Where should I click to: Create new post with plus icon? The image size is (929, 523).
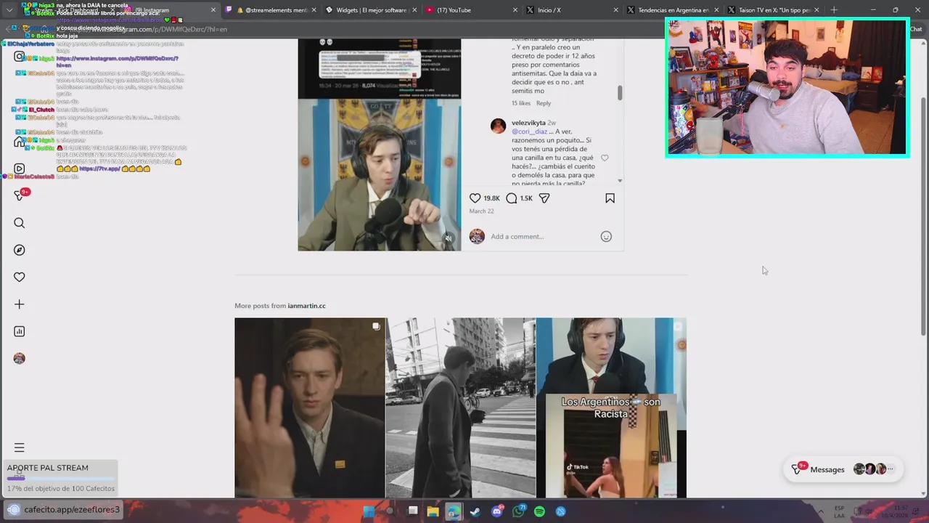click(x=20, y=304)
